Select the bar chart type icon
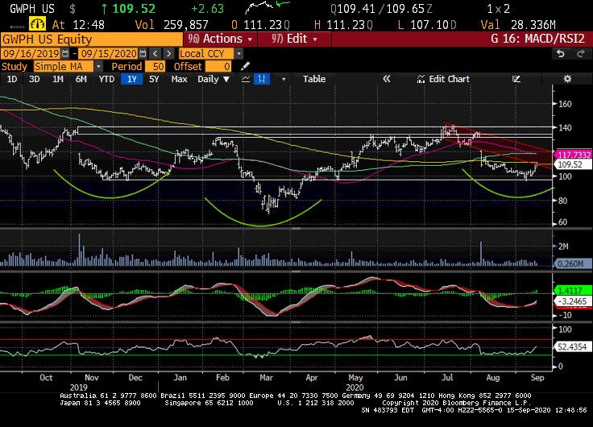The width and height of the screenshot is (593, 427). click(x=262, y=79)
